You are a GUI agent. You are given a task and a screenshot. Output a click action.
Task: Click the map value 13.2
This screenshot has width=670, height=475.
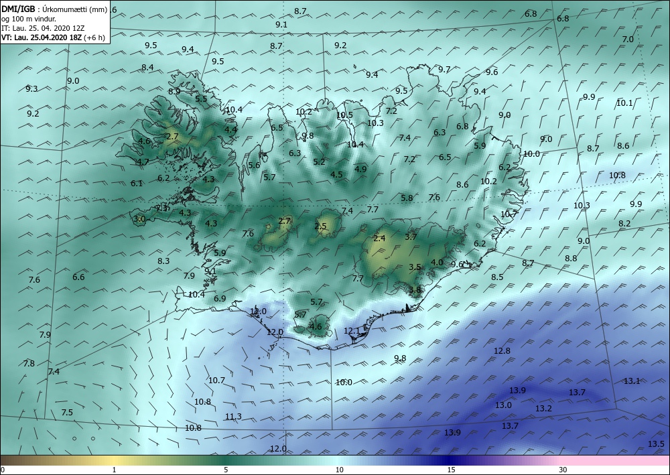[x=543, y=409]
